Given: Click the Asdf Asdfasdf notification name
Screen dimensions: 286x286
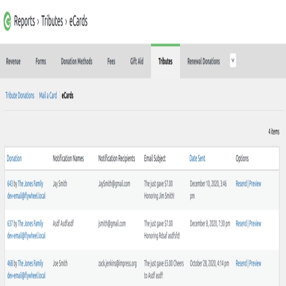Looking at the screenshot, I should click(x=63, y=223).
